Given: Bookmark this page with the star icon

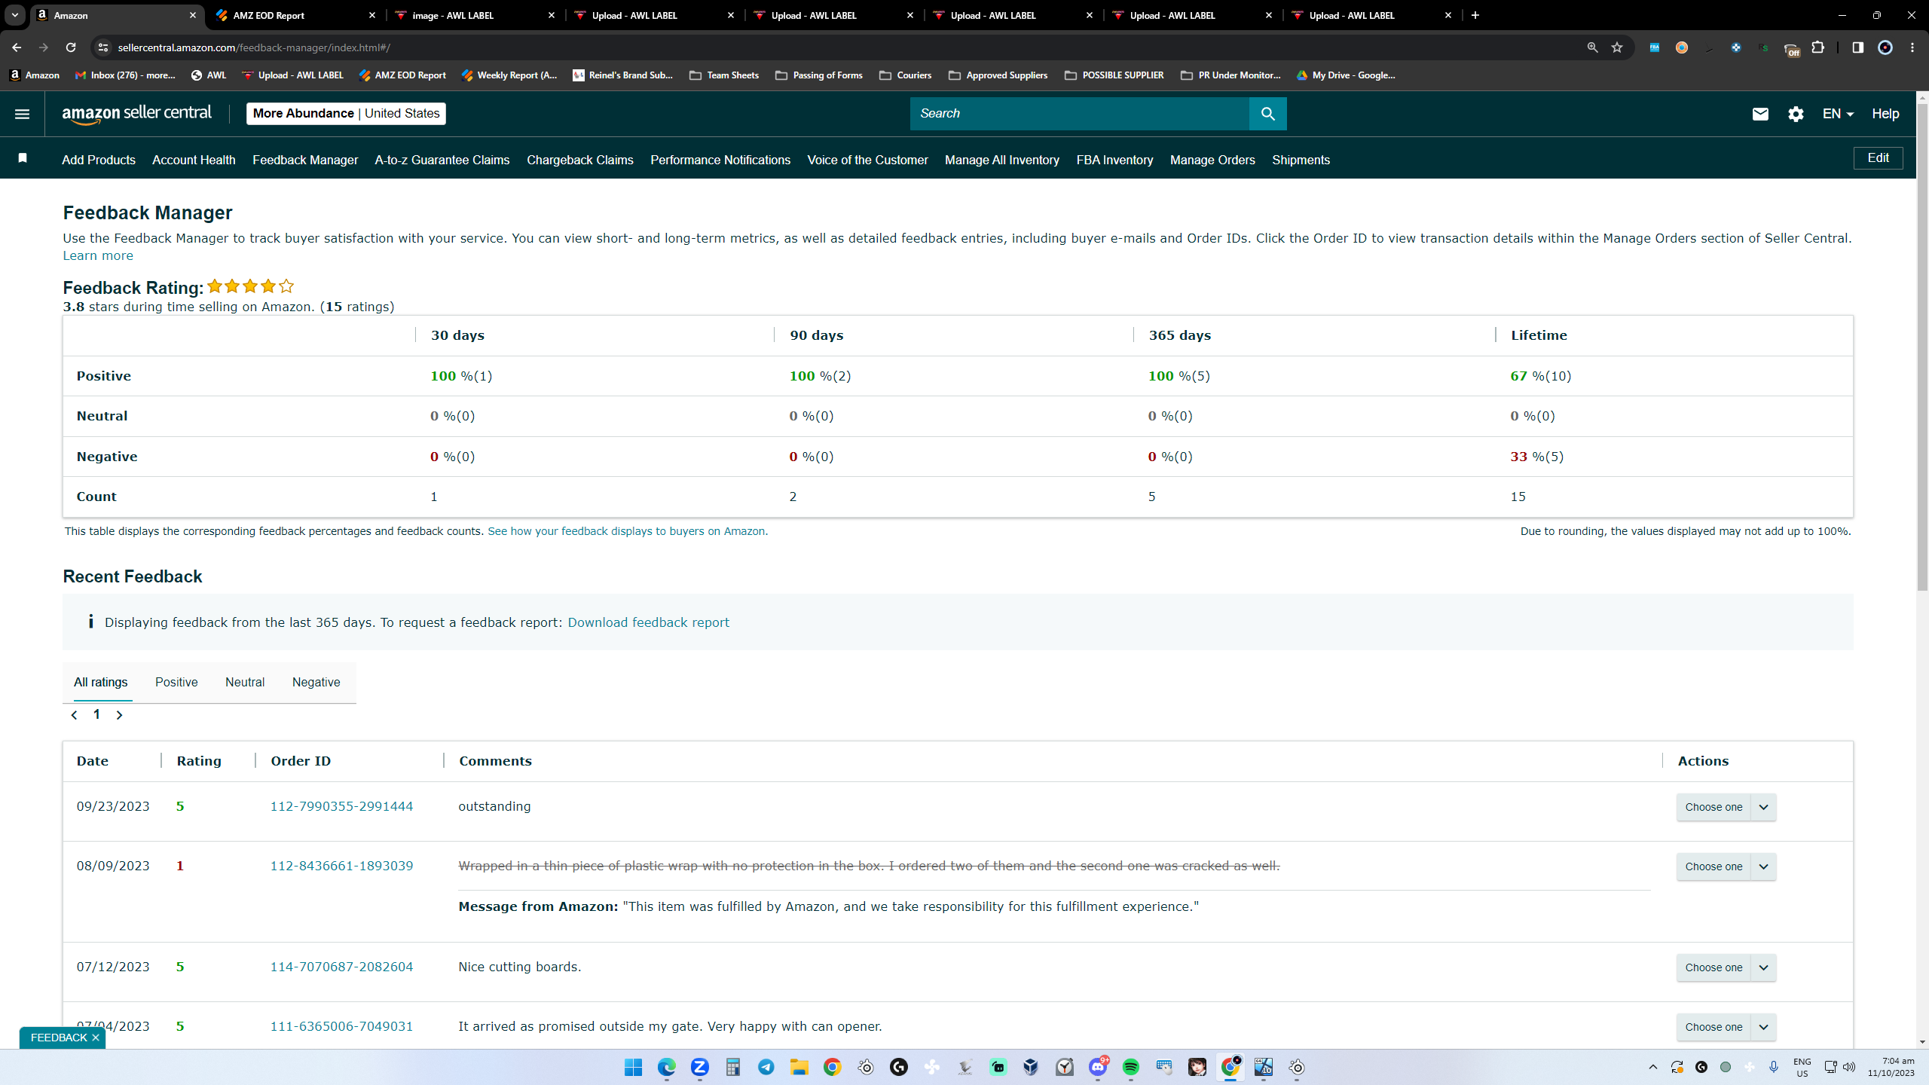Looking at the screenshot, I should 1617,47.
